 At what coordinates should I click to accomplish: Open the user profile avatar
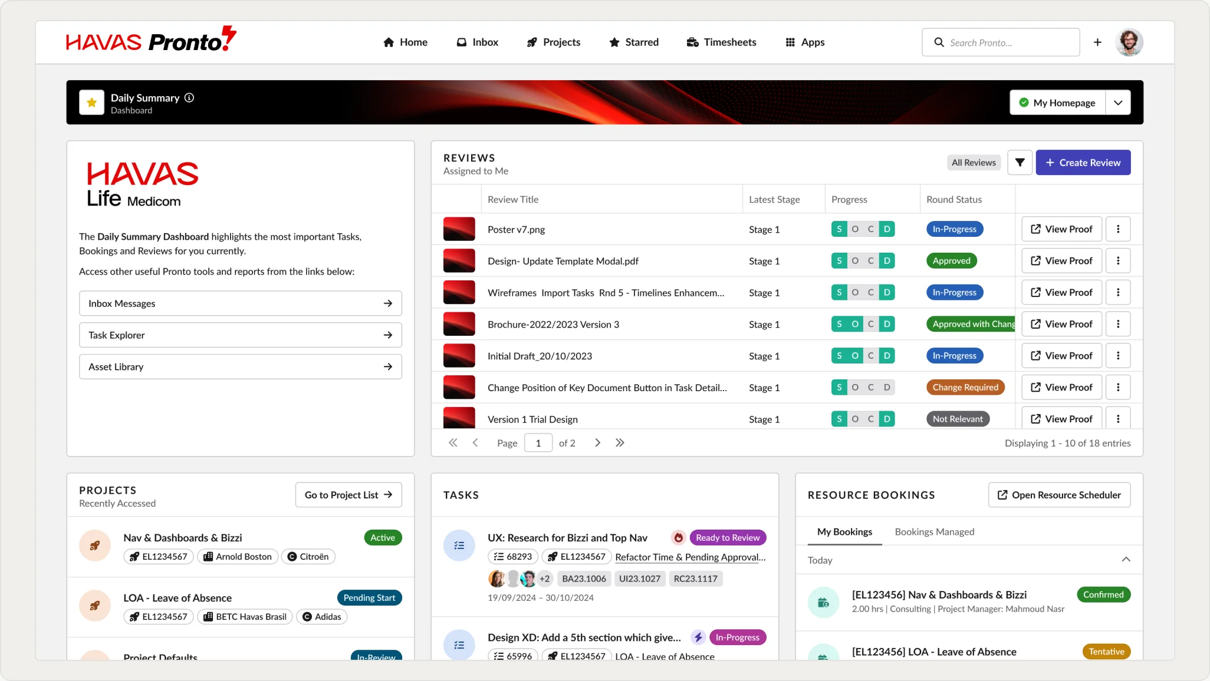(1129, 42)
